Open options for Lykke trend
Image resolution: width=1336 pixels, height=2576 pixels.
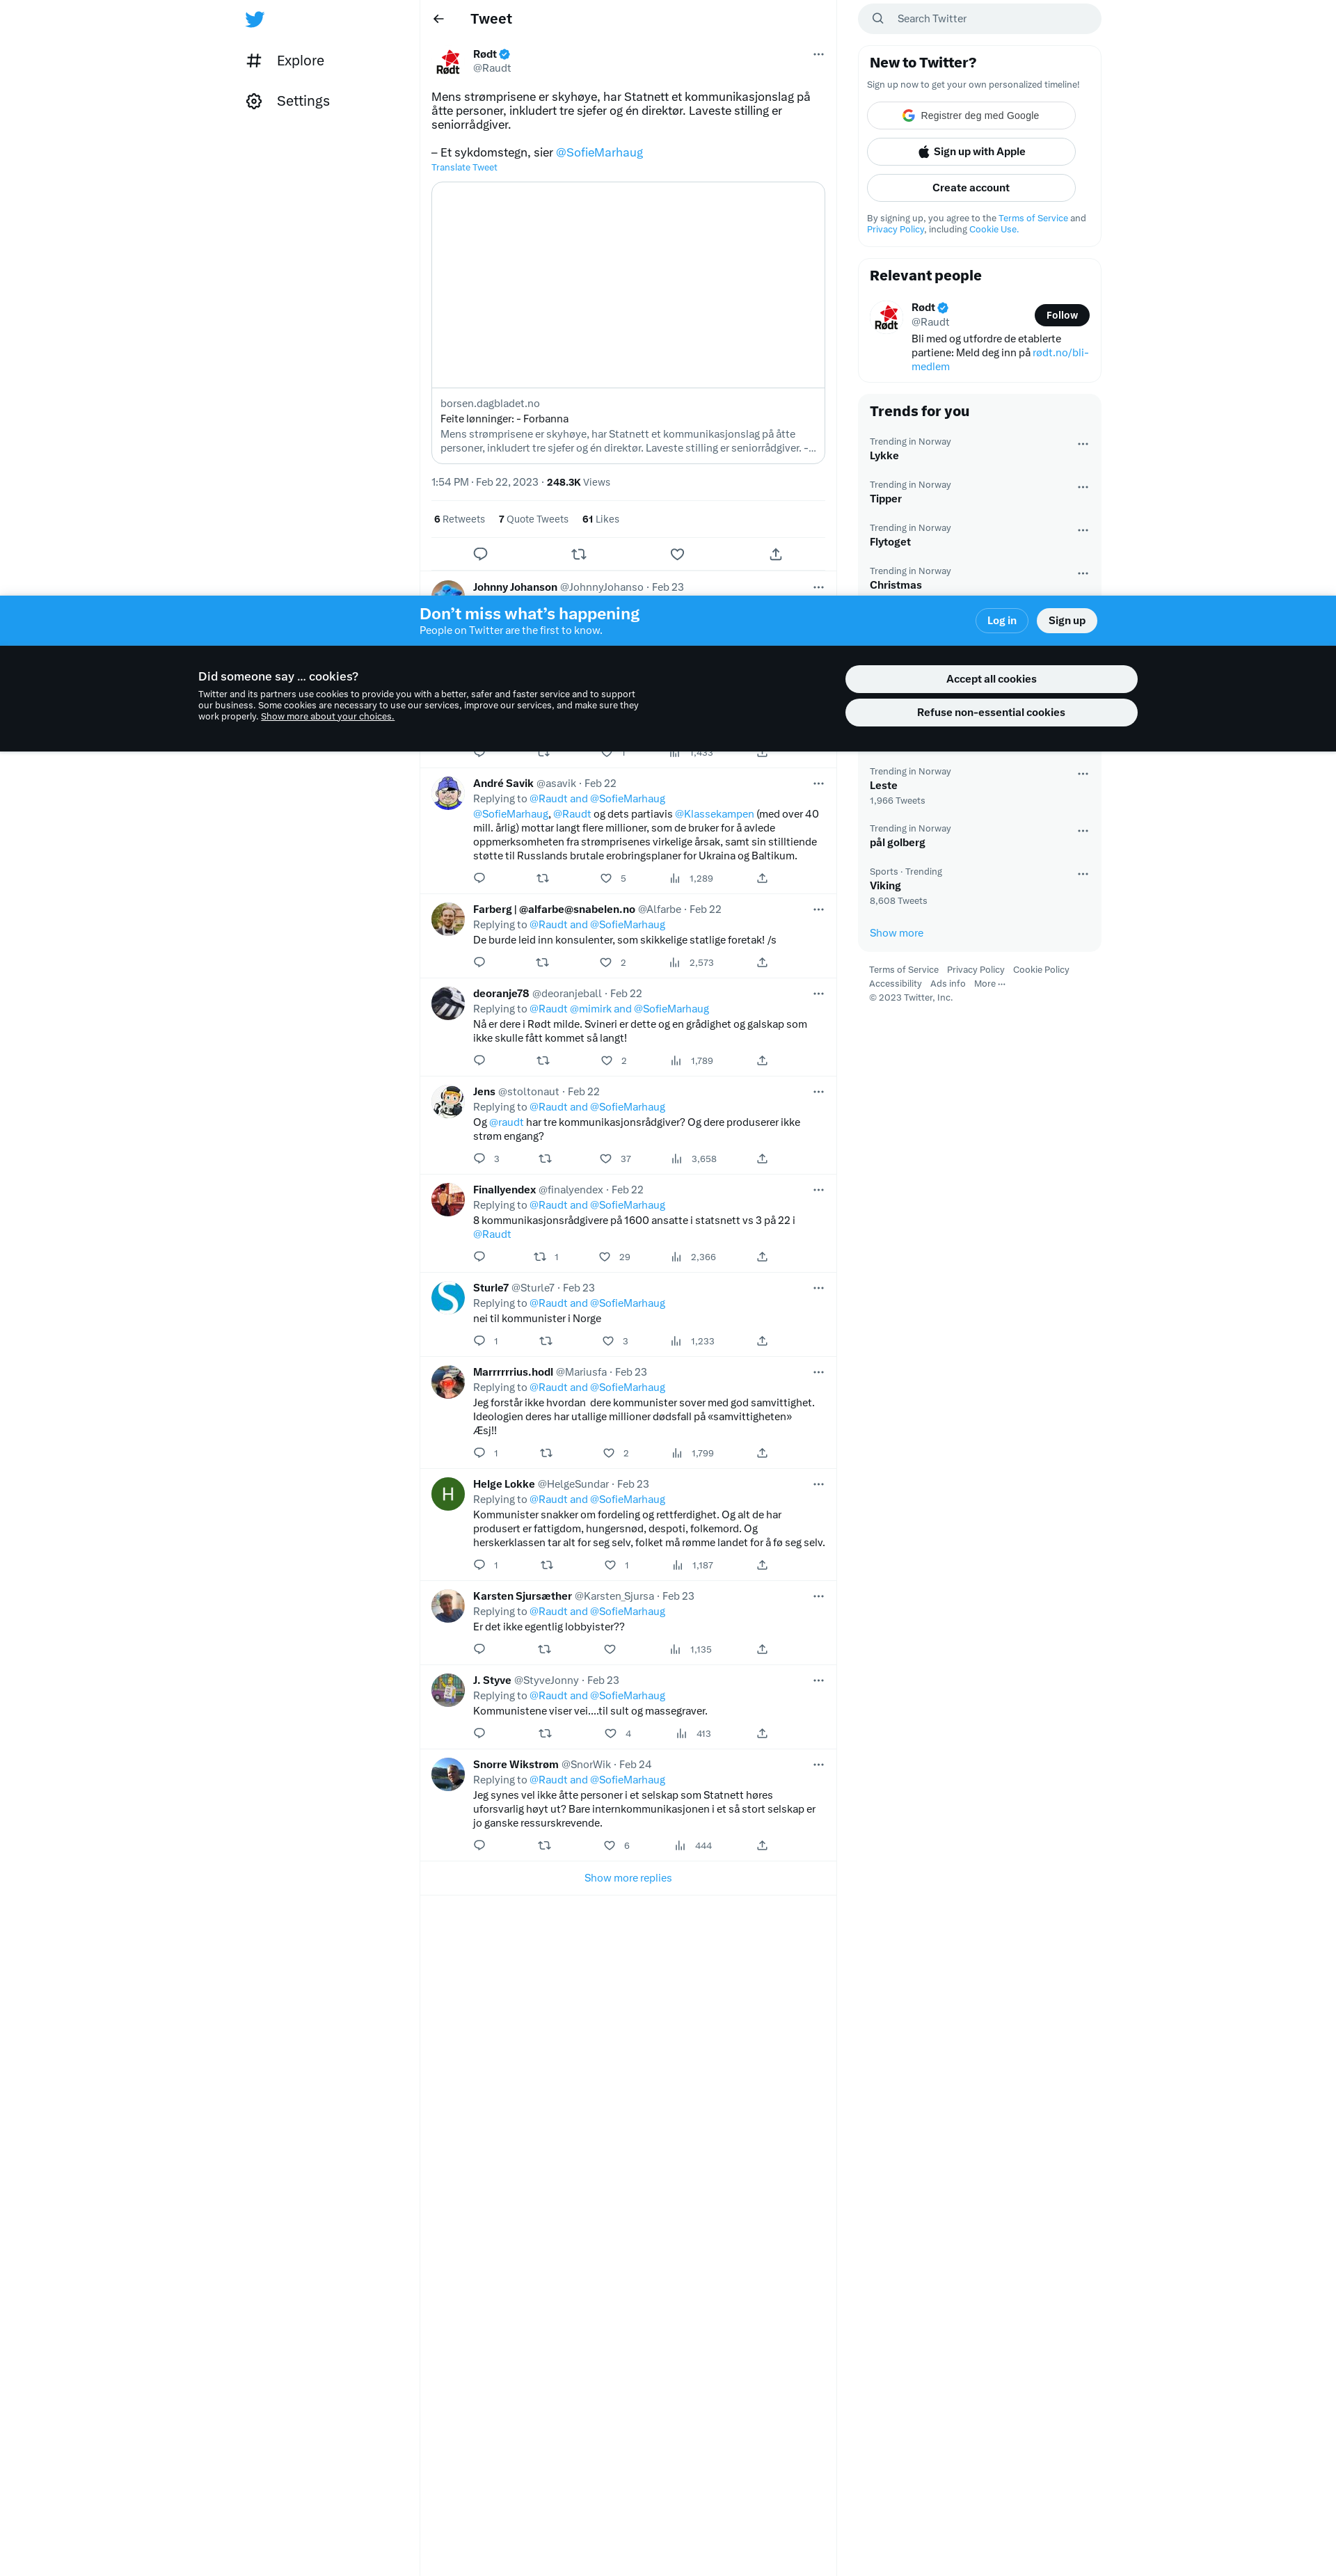tap(1082, 444)
